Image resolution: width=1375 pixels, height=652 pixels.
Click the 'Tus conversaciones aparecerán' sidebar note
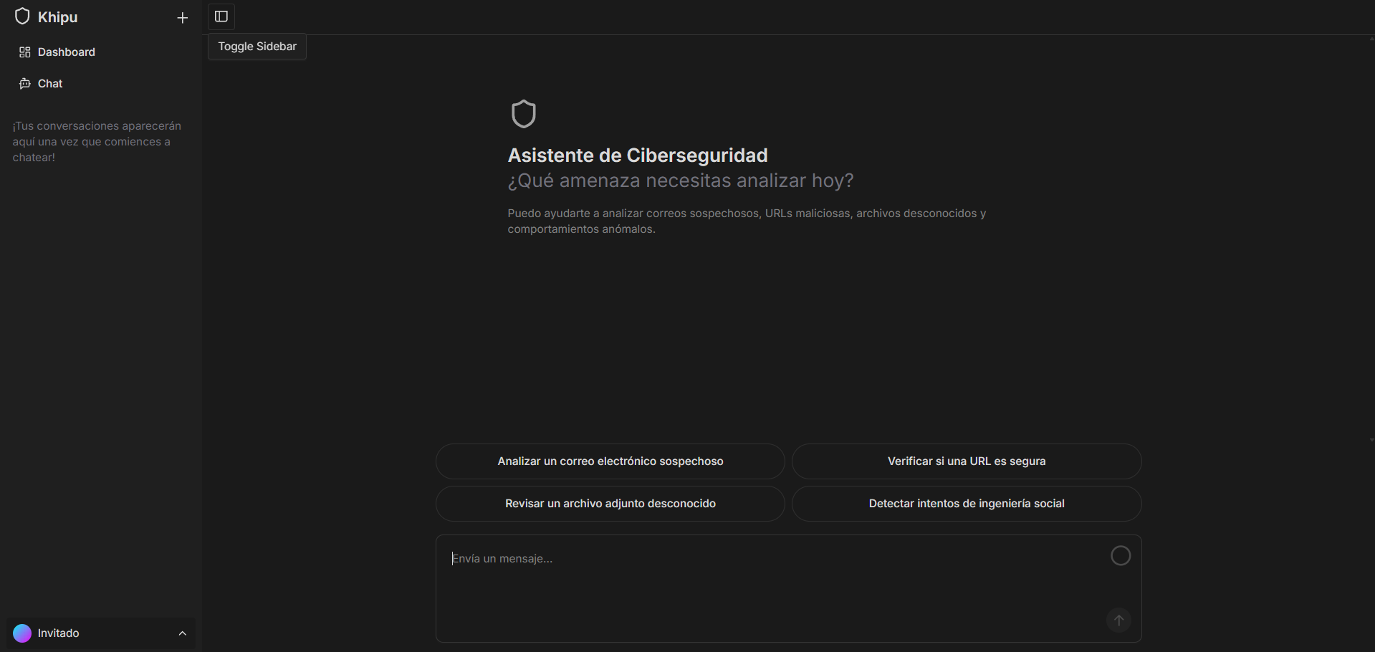pyautogui.click(x=97, y=142)
